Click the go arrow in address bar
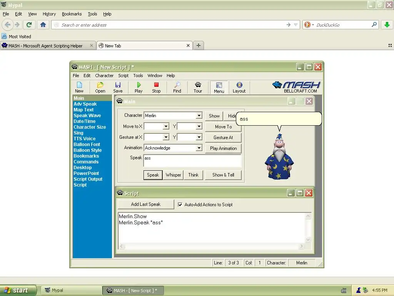Viewport: 394px width, 296px height. (288, 25)
